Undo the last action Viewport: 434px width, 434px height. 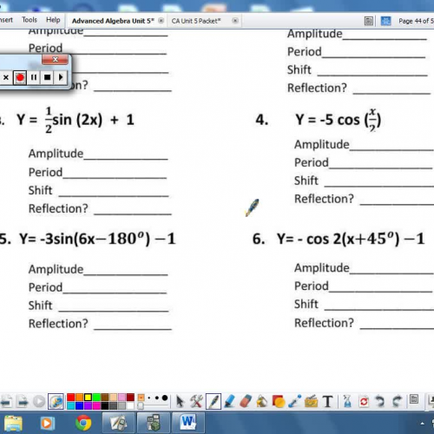click(379, 402)
